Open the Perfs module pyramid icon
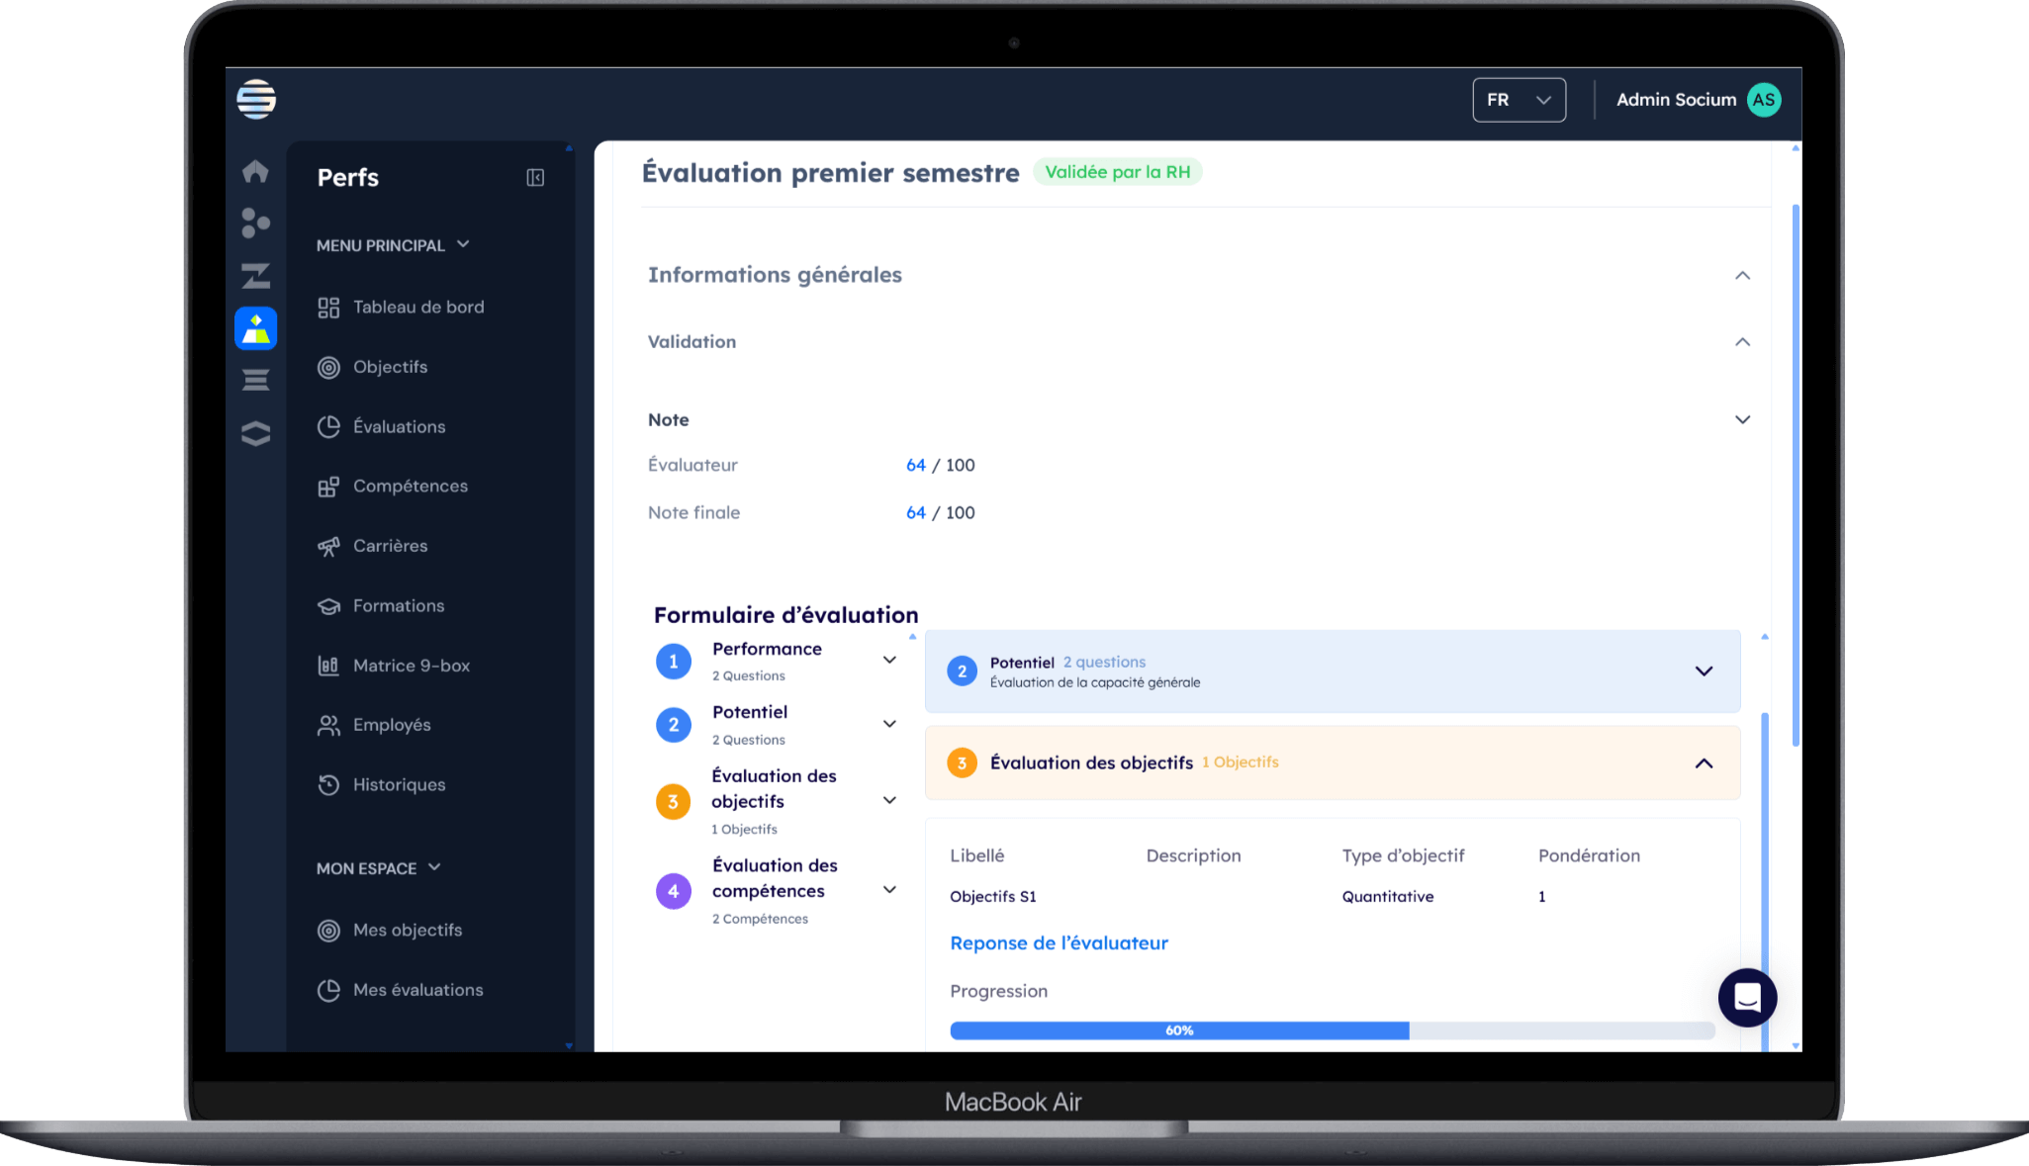This screenshot has height=1166, width=2029. click(x=255, y=328)
